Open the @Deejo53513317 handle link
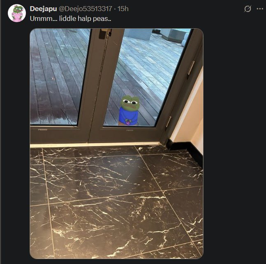This screenshot has height=264, width=266. coord(86,9)
